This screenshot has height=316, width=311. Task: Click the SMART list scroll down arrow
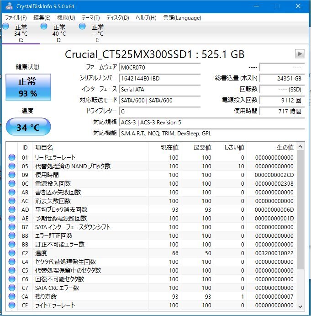point(300,307)
